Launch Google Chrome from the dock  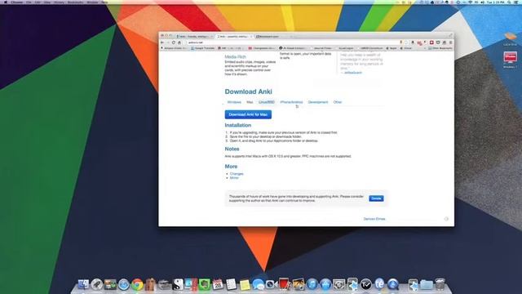137,284
